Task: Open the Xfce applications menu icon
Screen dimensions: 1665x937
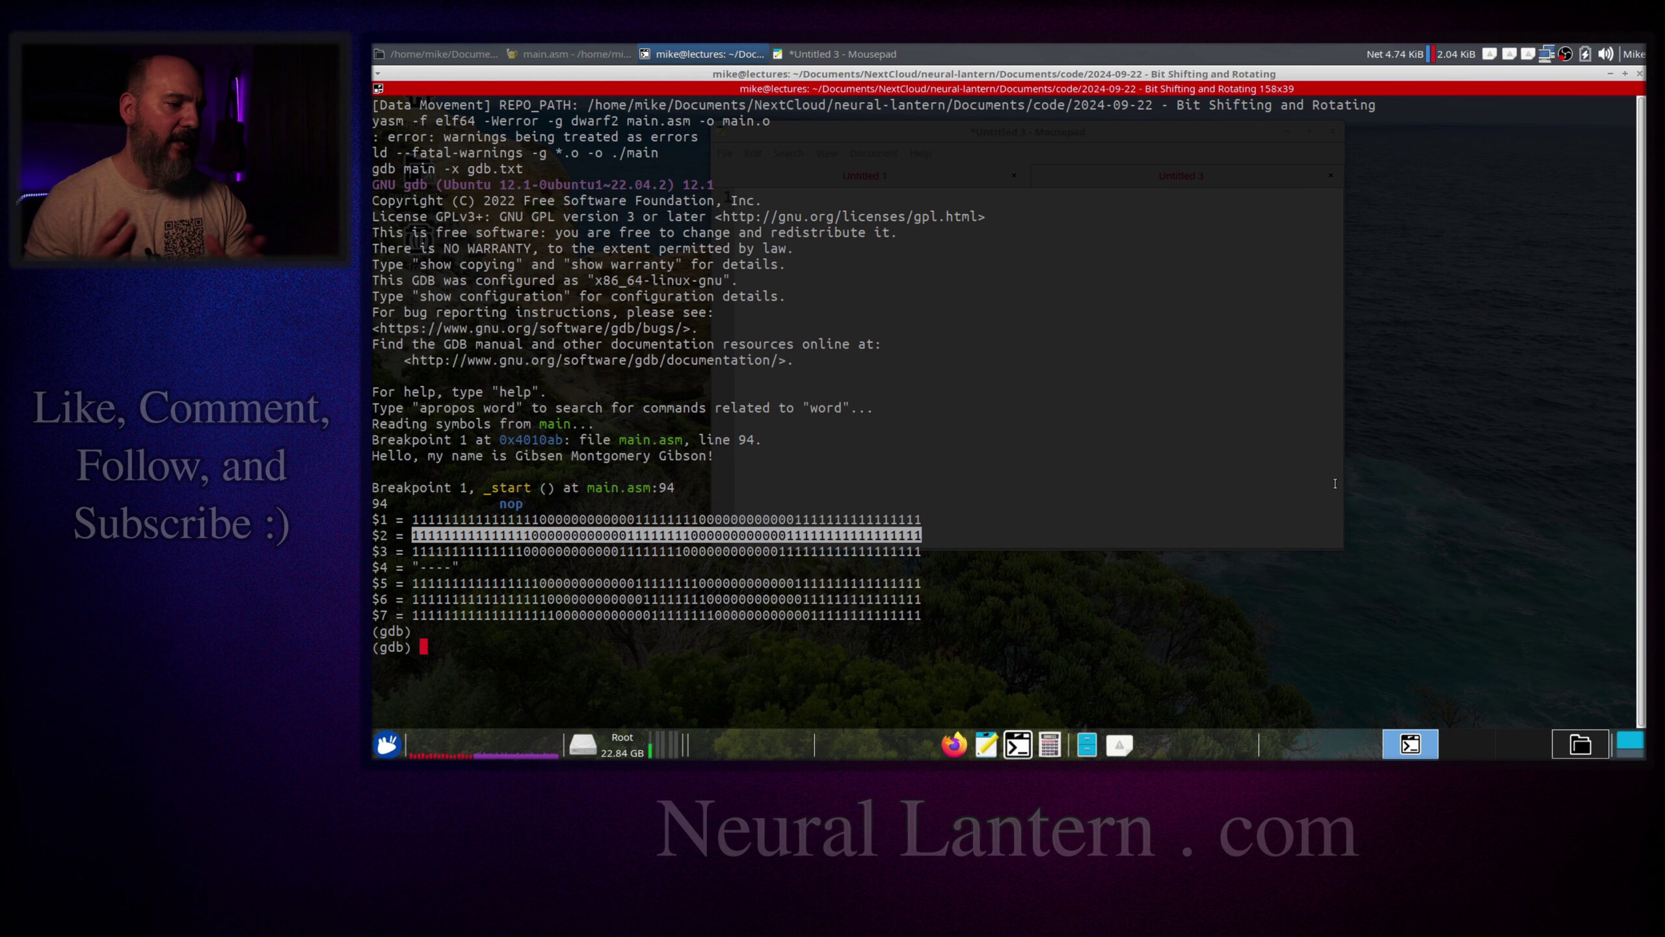Action: point(387,744)
